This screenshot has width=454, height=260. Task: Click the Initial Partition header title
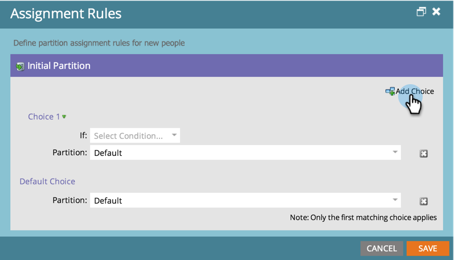(59, 66)
